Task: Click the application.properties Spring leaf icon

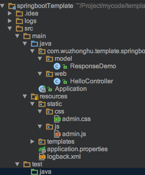Action: [x=42, y=149]
